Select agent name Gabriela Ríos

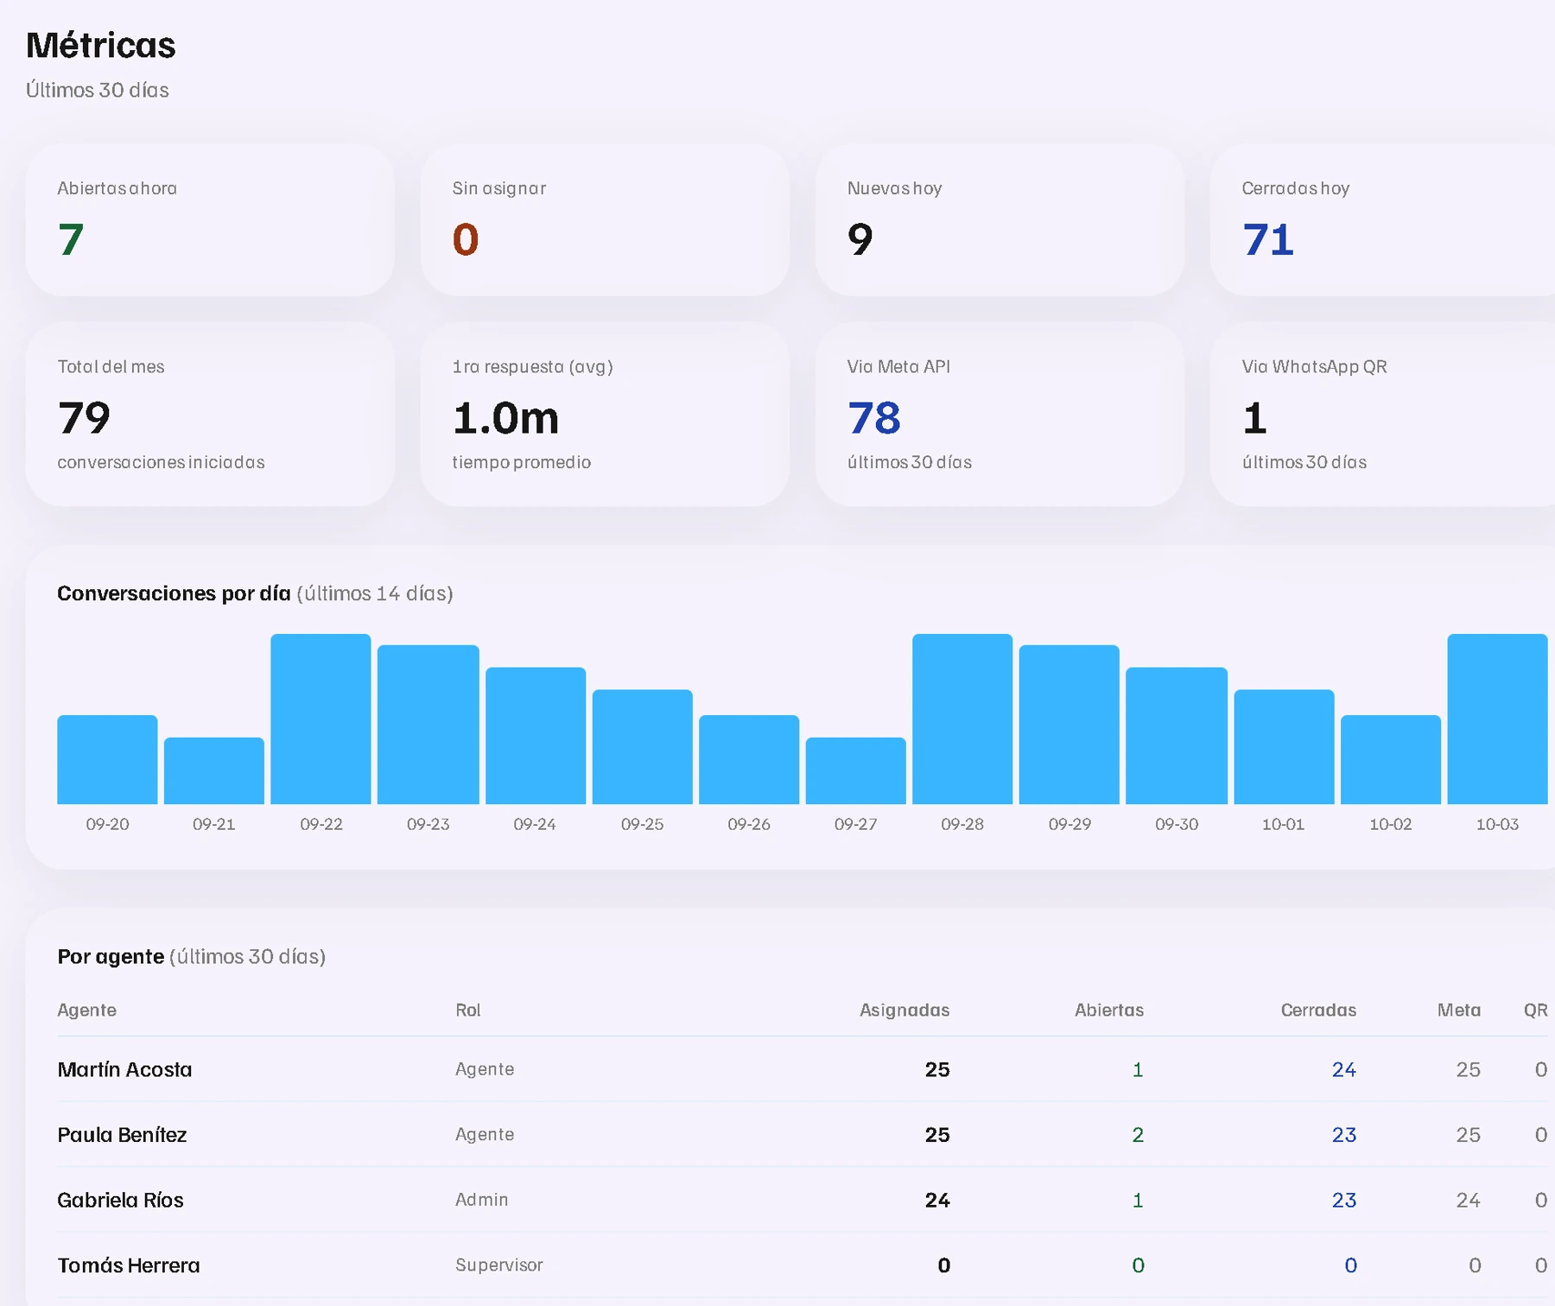pyautogui.click(x=120, y=1200)
